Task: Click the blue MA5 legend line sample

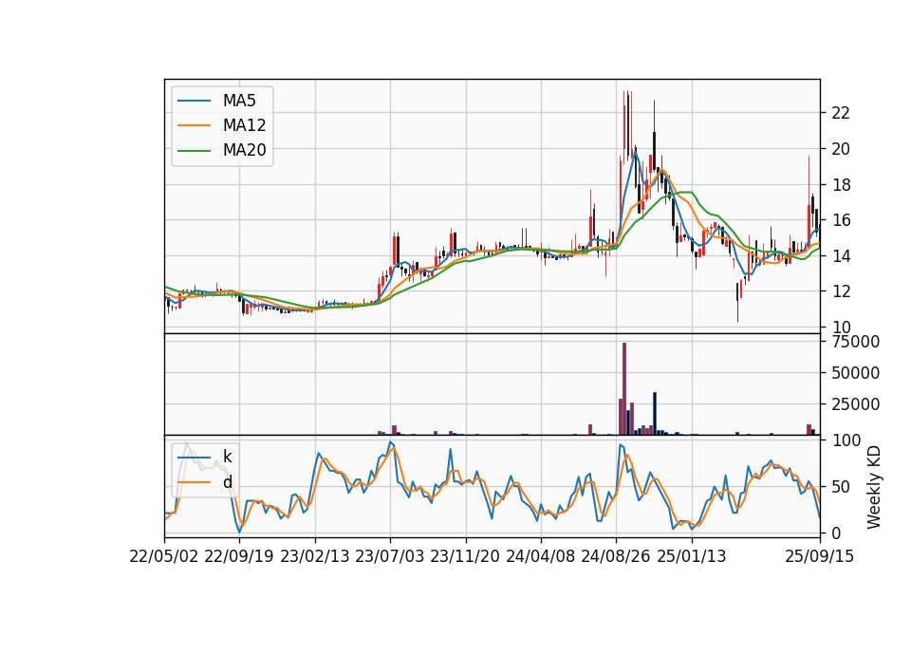Action: 194,102
